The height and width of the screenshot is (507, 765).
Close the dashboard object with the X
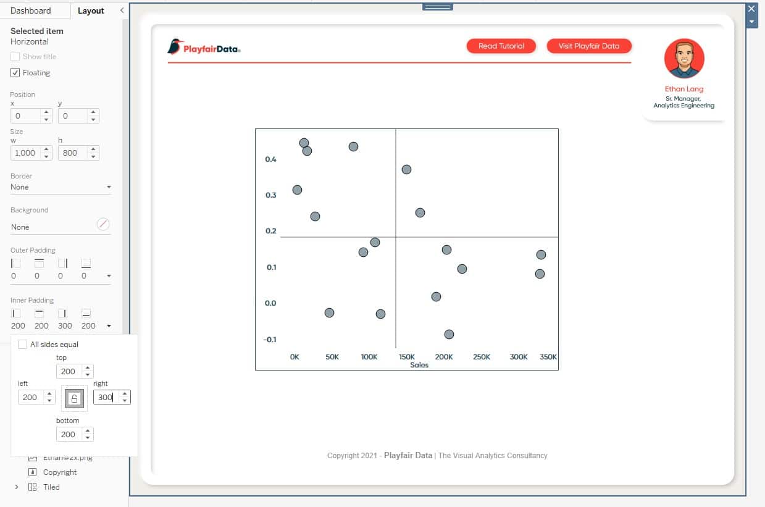tap(751, 9)
